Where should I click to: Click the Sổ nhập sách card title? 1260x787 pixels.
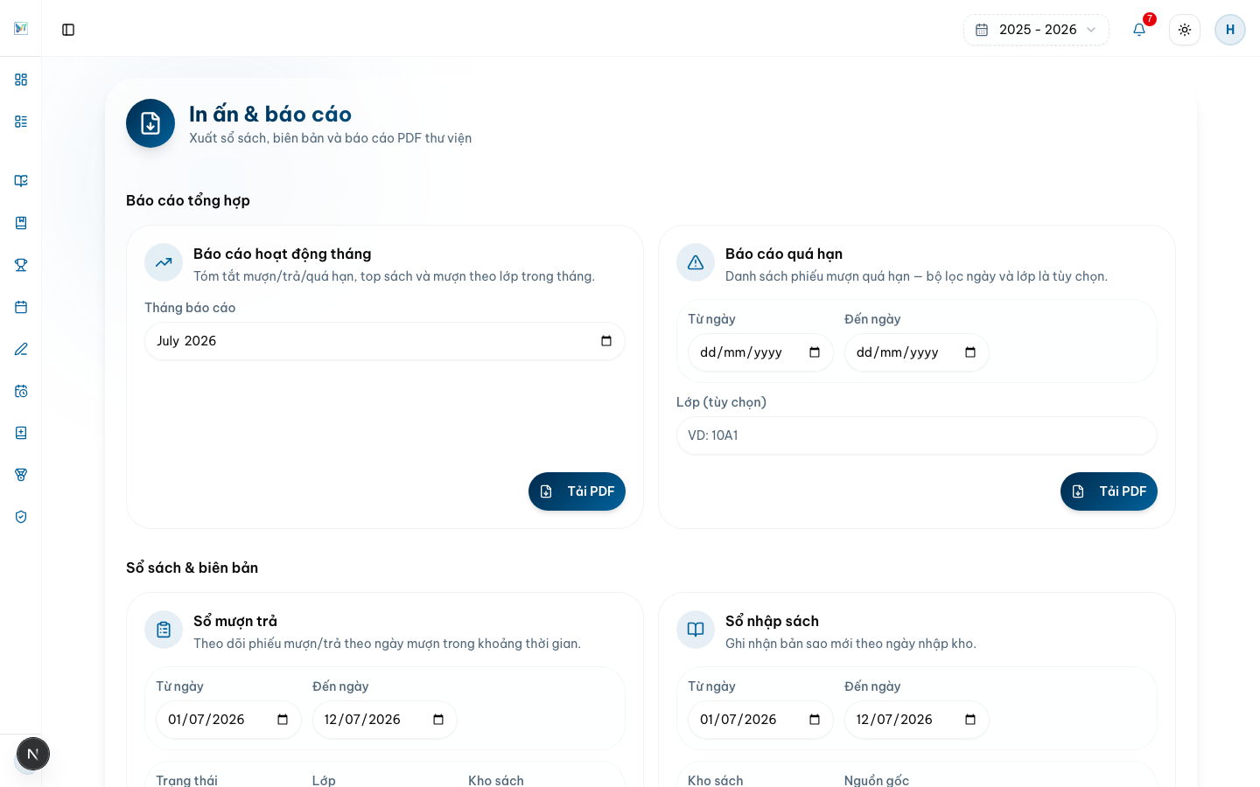click(772, 621)
